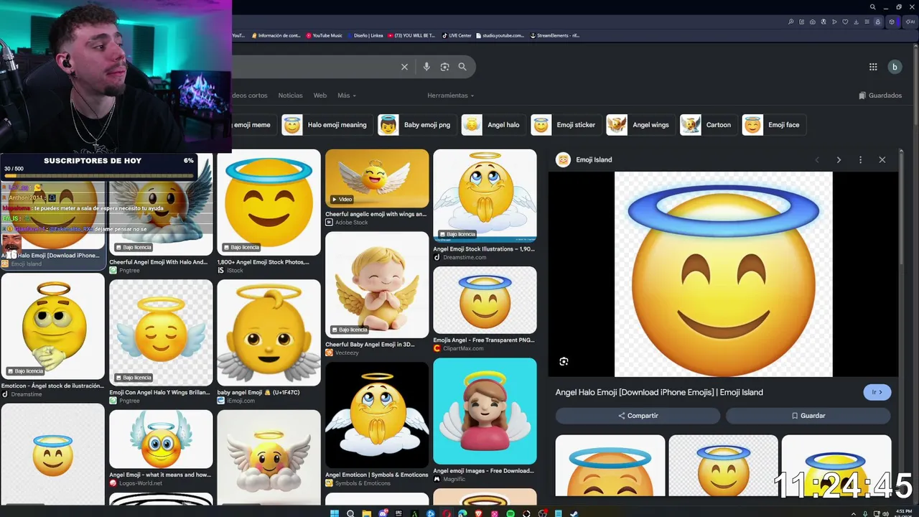
Task: Open the Información de cont... bookmark
Action: (x=276, y=35)
